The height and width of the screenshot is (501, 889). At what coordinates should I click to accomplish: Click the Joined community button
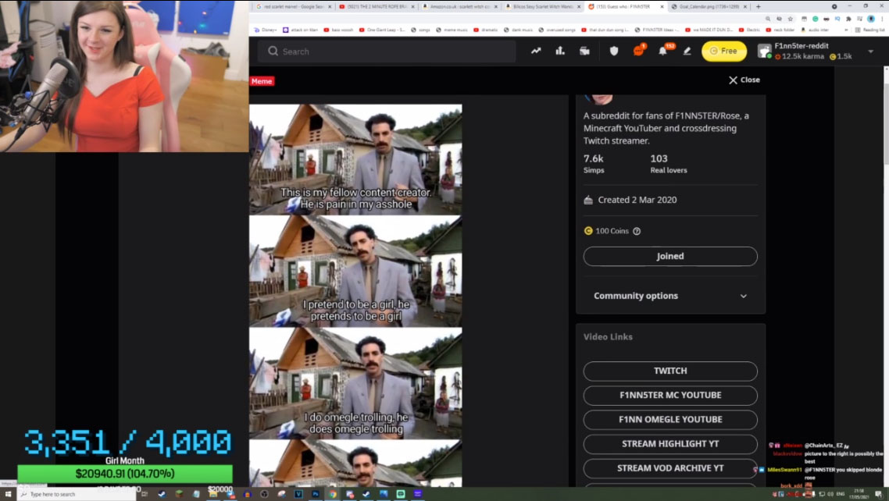(670, 257)
